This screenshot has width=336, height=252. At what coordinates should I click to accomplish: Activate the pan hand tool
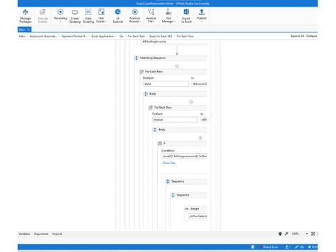[x=280, y=234]
